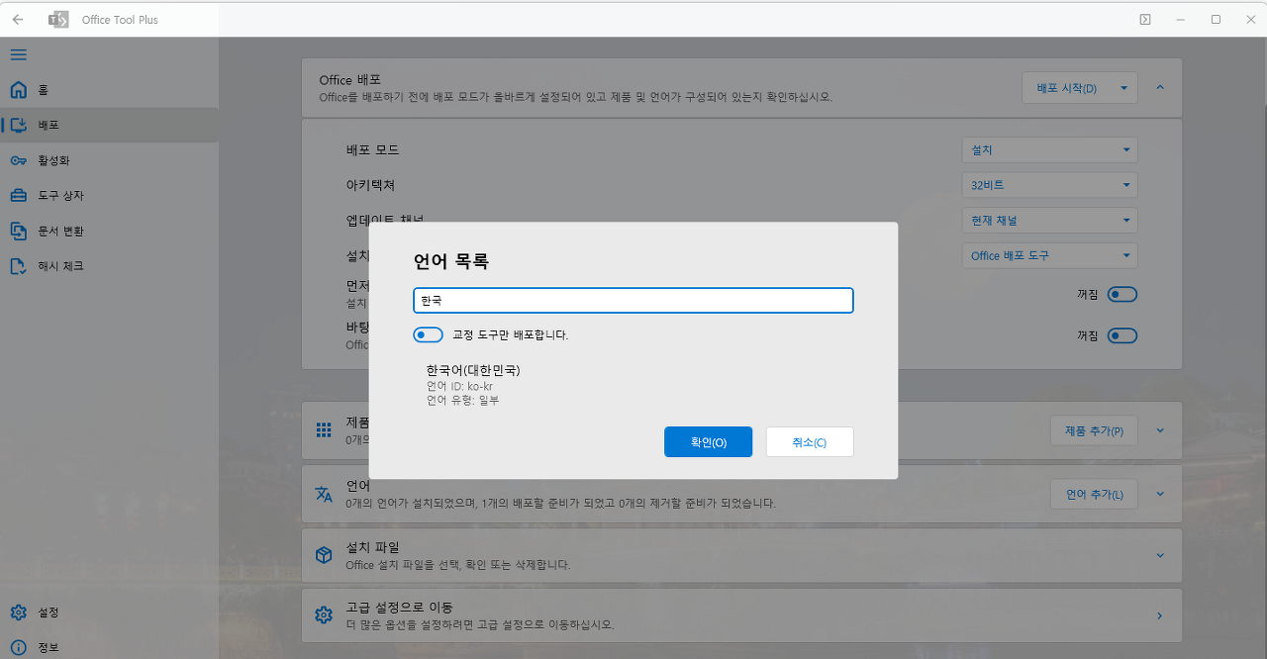
Task: Expand the 언어 section chevron
Action: (x=1160, y=494)
